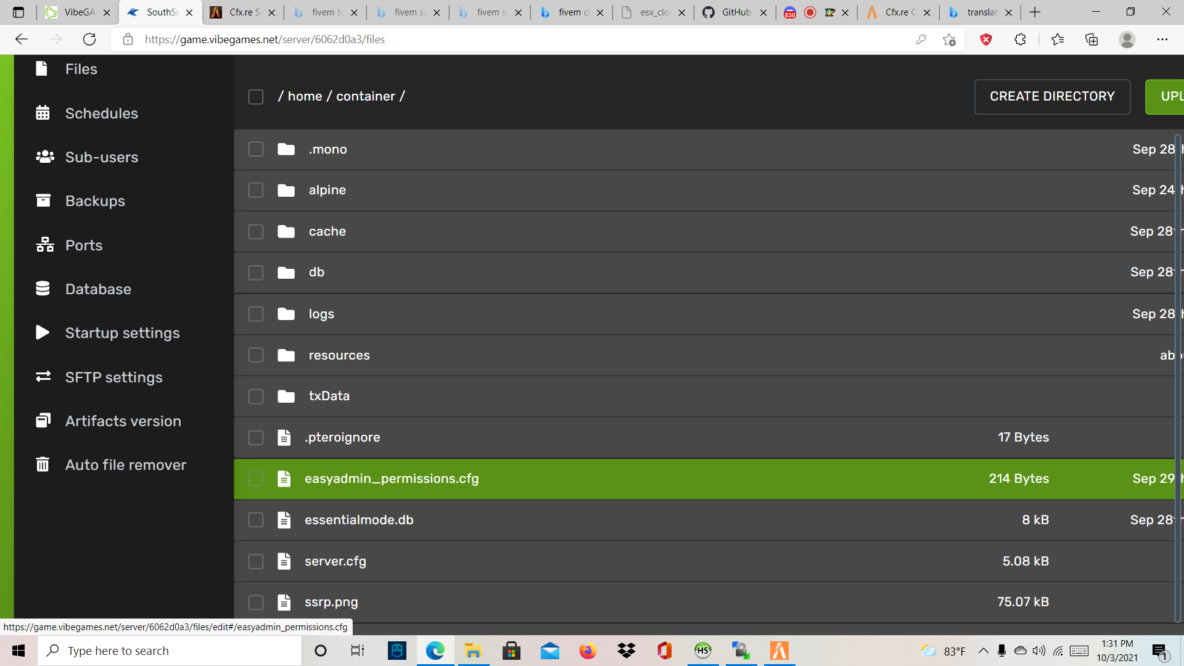This screenshot has width=1184, height=666.
Task: Open the Schedules calendar icon
Action: tap(43, 113)
